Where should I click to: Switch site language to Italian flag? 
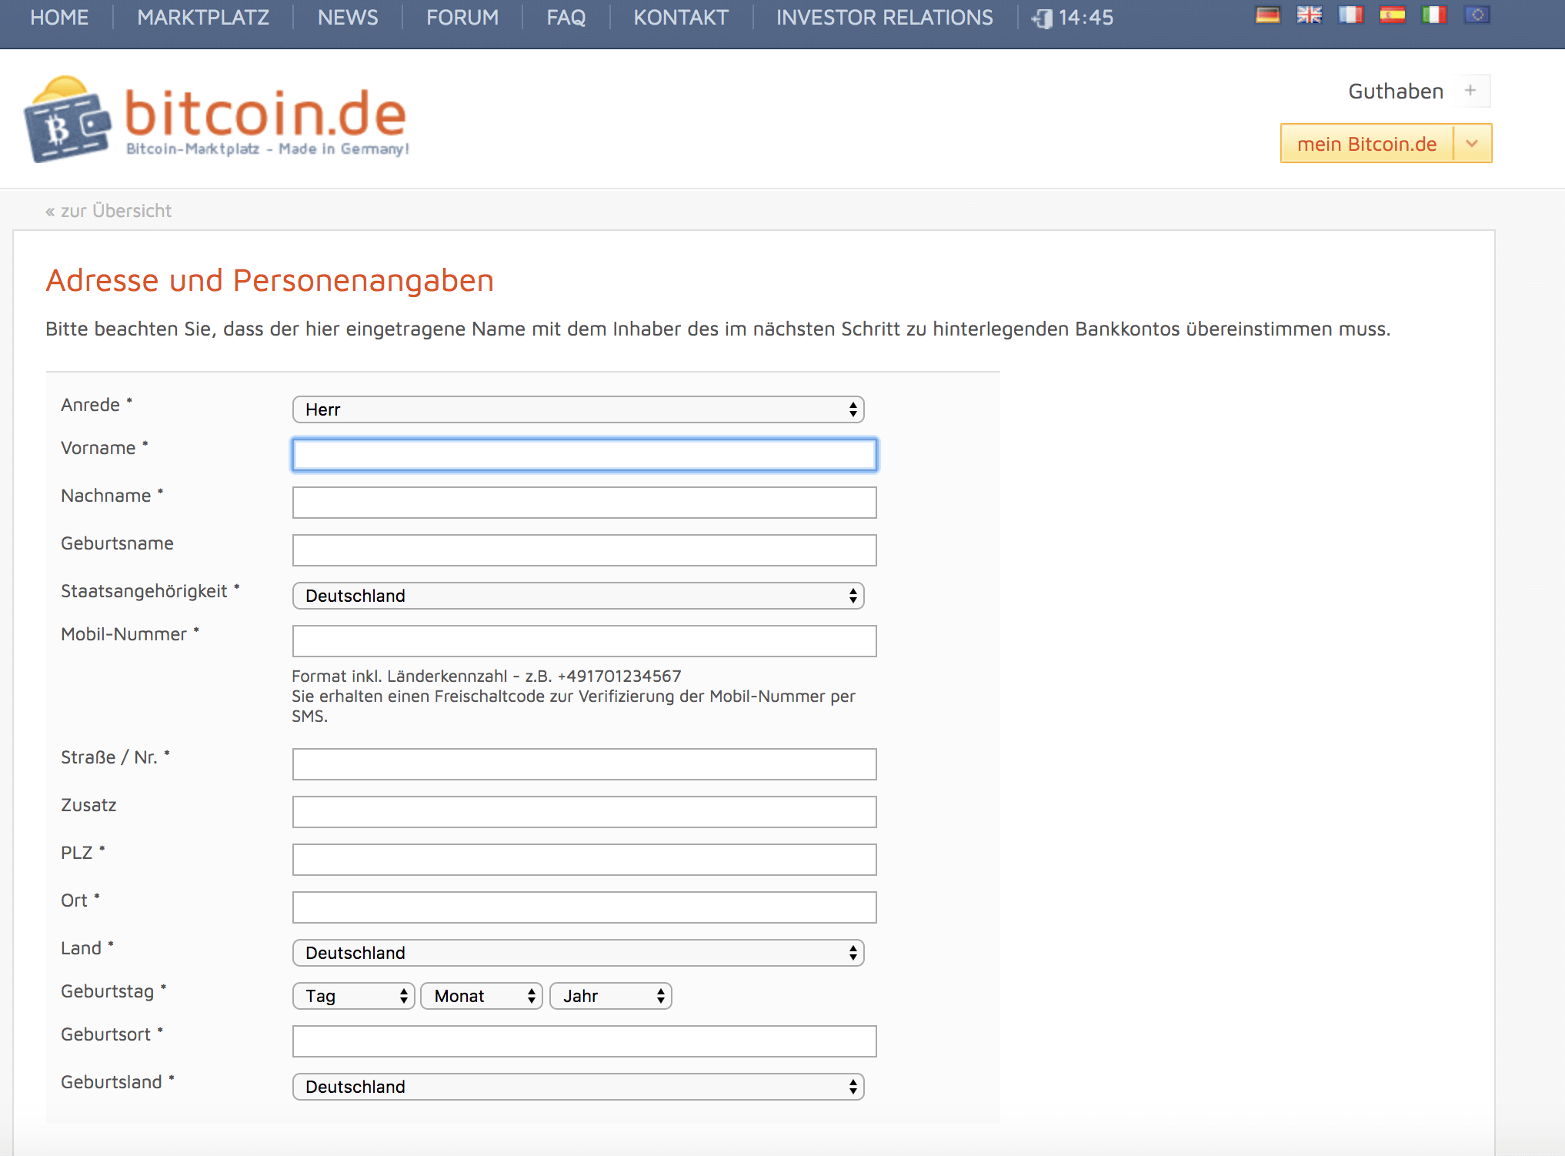[x=1433, y=15]
